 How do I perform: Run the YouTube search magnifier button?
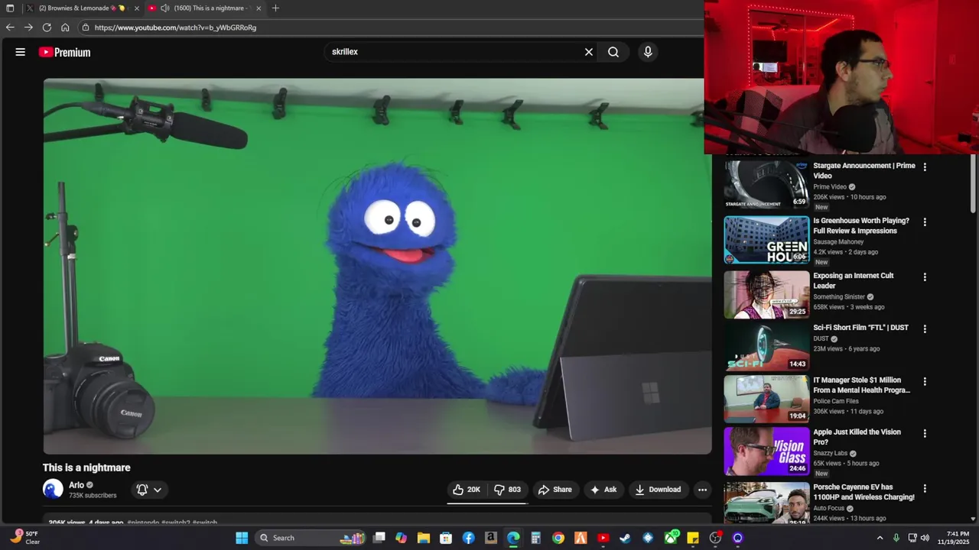tap(613, 52)
